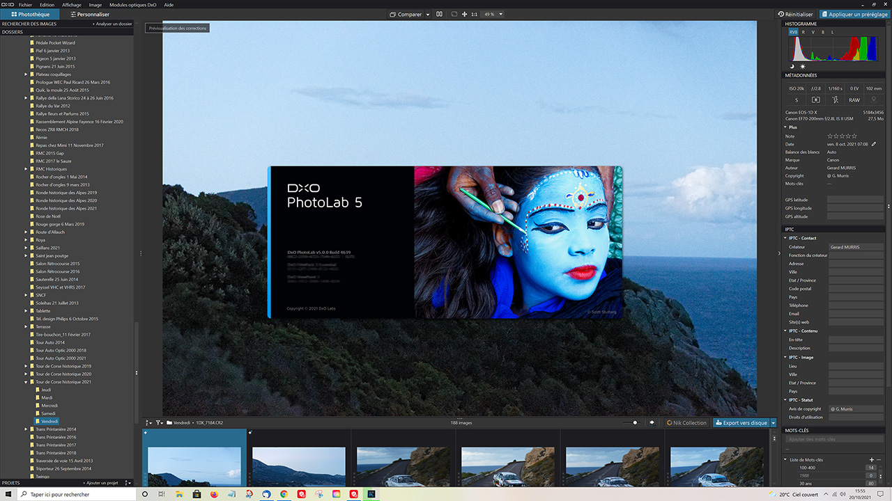Show RVB histogram channel
This screenshot has width=892, height=501.
coord(794,32)
